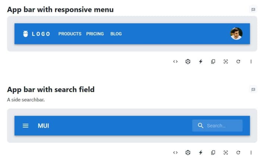Select PRICING in the app bar

(95, 34)
